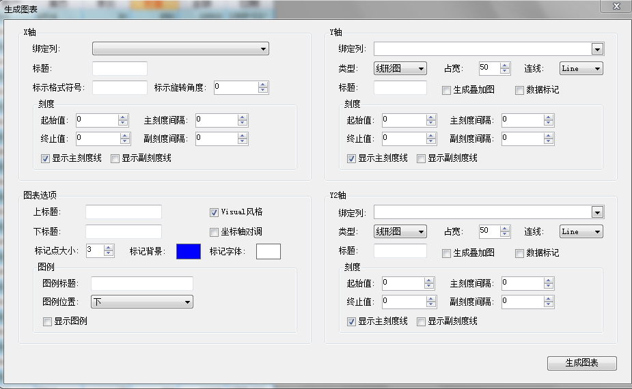Click the 上标题 text input field

pyautogui.click(x=124, y=212)
